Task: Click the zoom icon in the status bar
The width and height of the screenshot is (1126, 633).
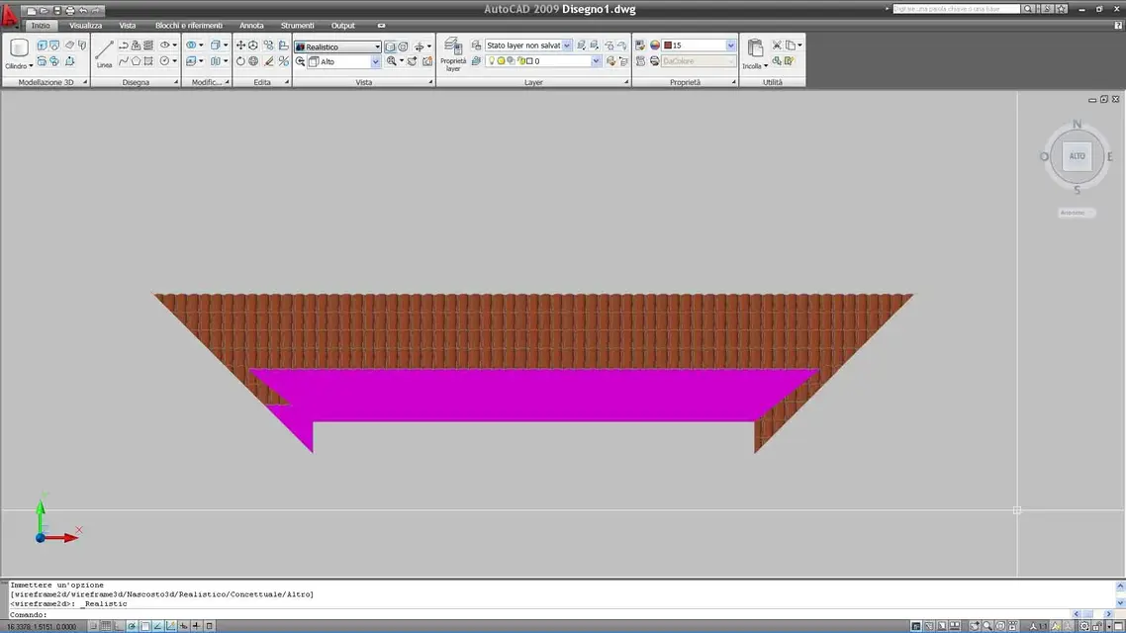Action: (987, 626)
